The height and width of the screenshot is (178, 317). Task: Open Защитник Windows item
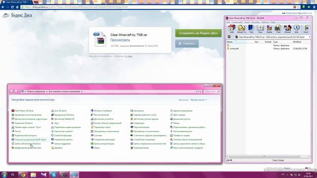coord(22,123)
